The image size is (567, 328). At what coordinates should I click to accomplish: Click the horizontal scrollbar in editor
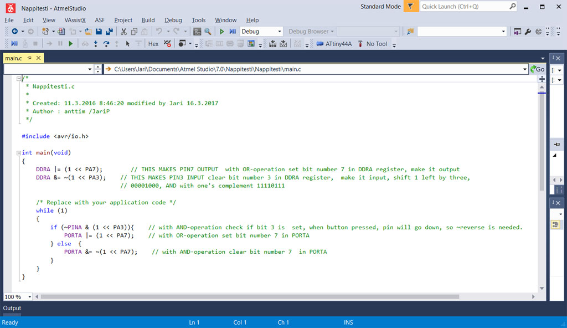(x=250, y=297)
